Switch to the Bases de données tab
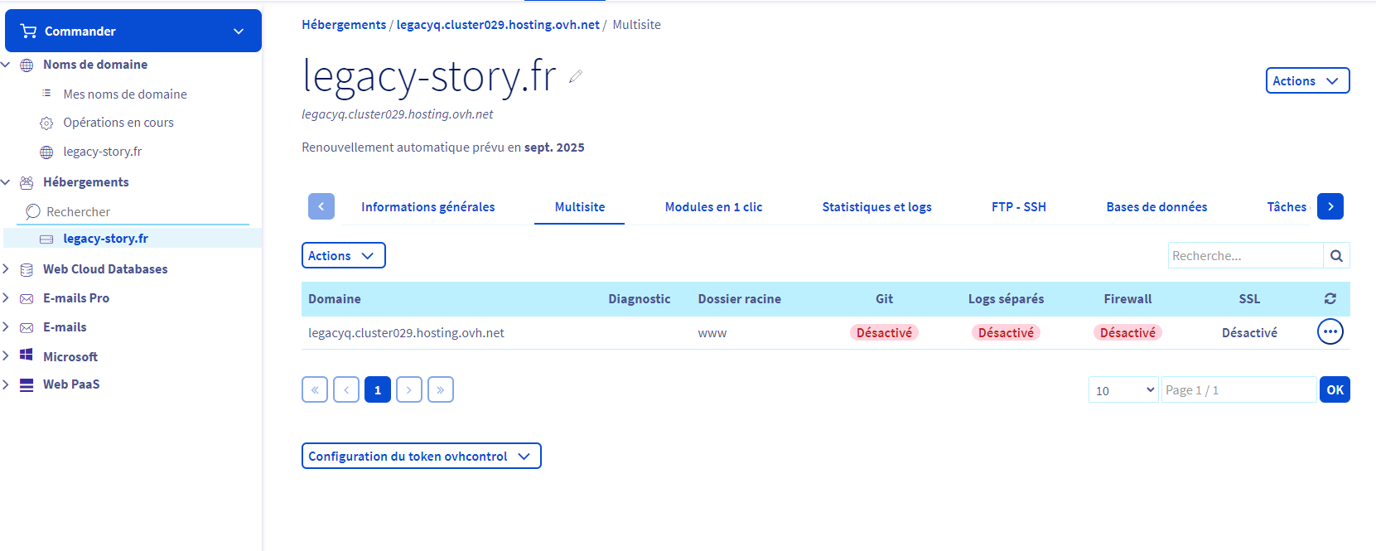The image size is (1376, 551). tap(1156, 207)
